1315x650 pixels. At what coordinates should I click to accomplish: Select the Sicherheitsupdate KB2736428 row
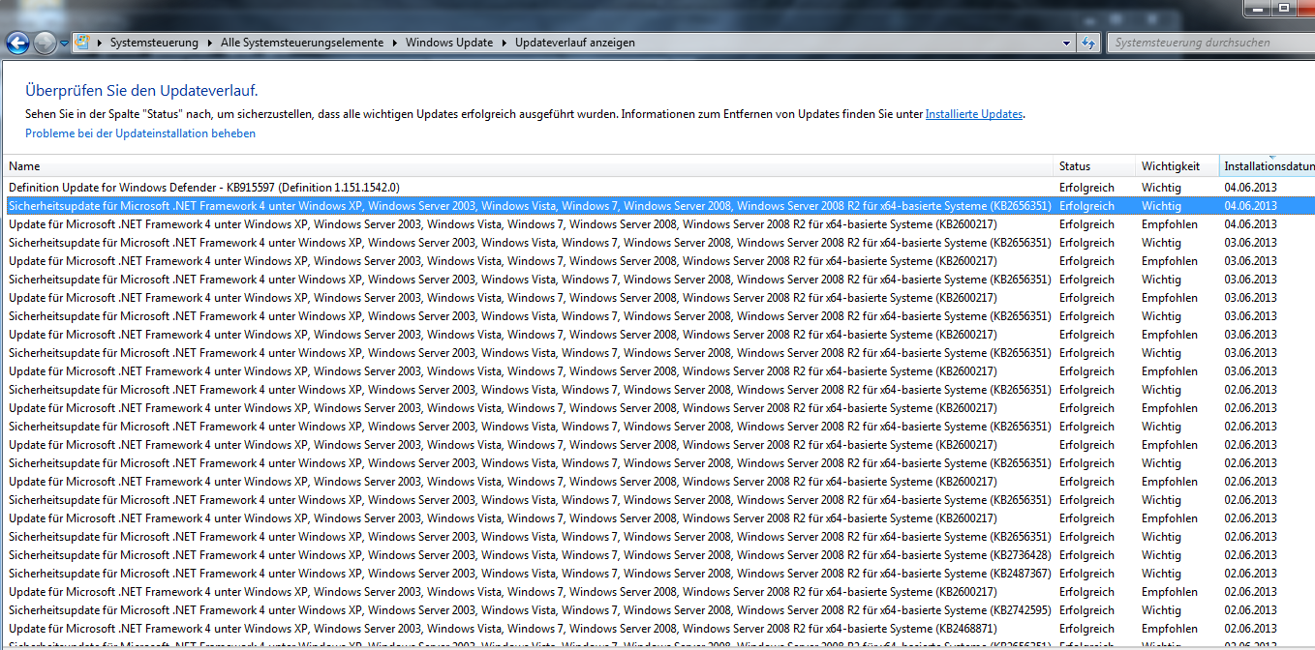[x=658, y=555]
